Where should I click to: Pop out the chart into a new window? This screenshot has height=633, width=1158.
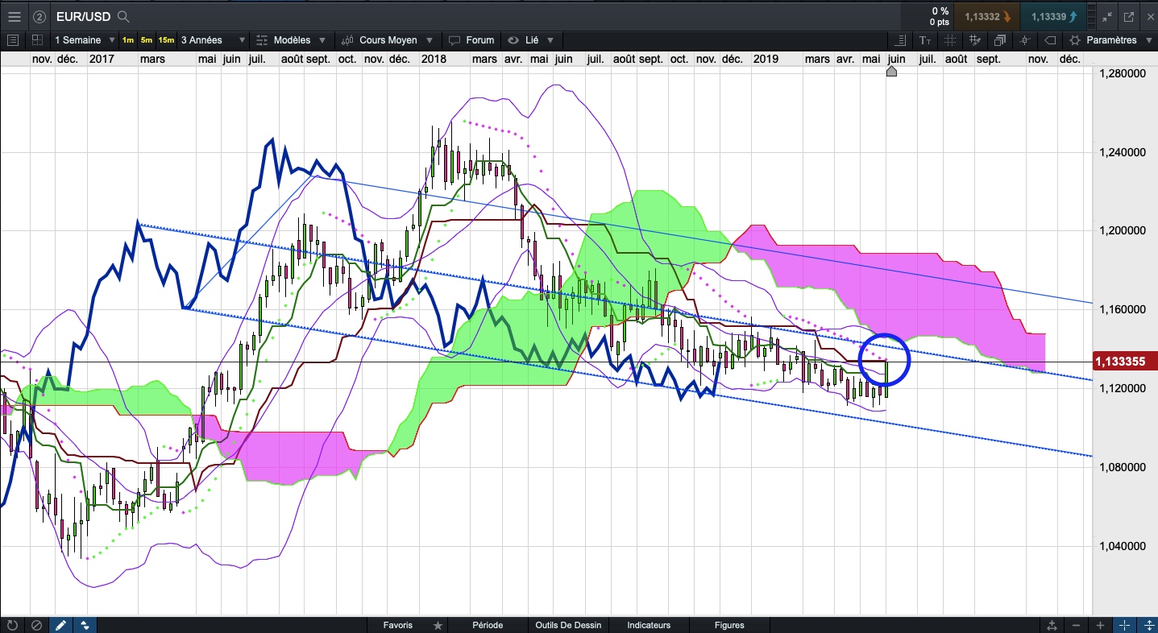[x=1129, y=16]
